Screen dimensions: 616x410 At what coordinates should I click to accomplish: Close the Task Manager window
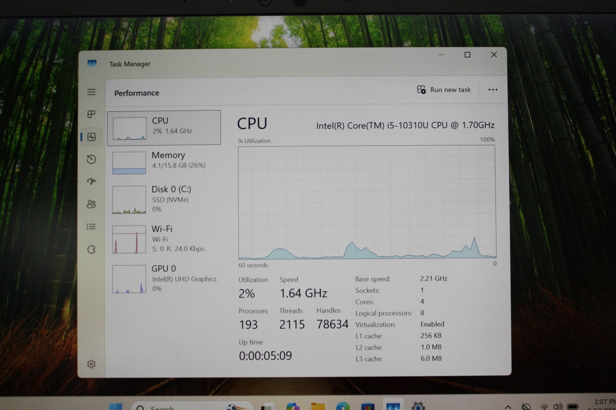tap(494, 55)
